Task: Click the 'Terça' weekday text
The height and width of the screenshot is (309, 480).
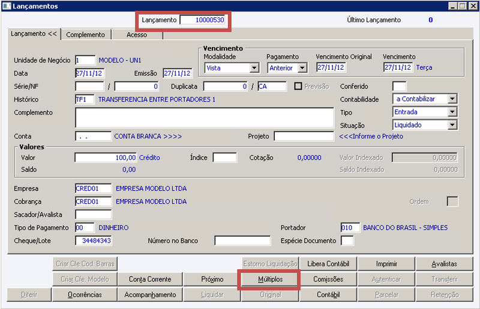Action: click(424, 67)
